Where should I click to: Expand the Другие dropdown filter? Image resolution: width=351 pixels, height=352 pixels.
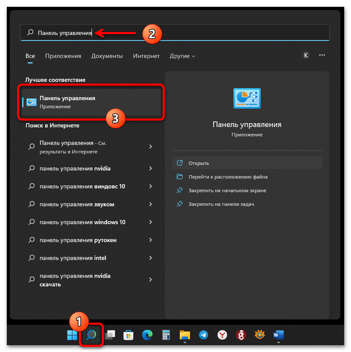pyautogui.click(x=182, y=56)
